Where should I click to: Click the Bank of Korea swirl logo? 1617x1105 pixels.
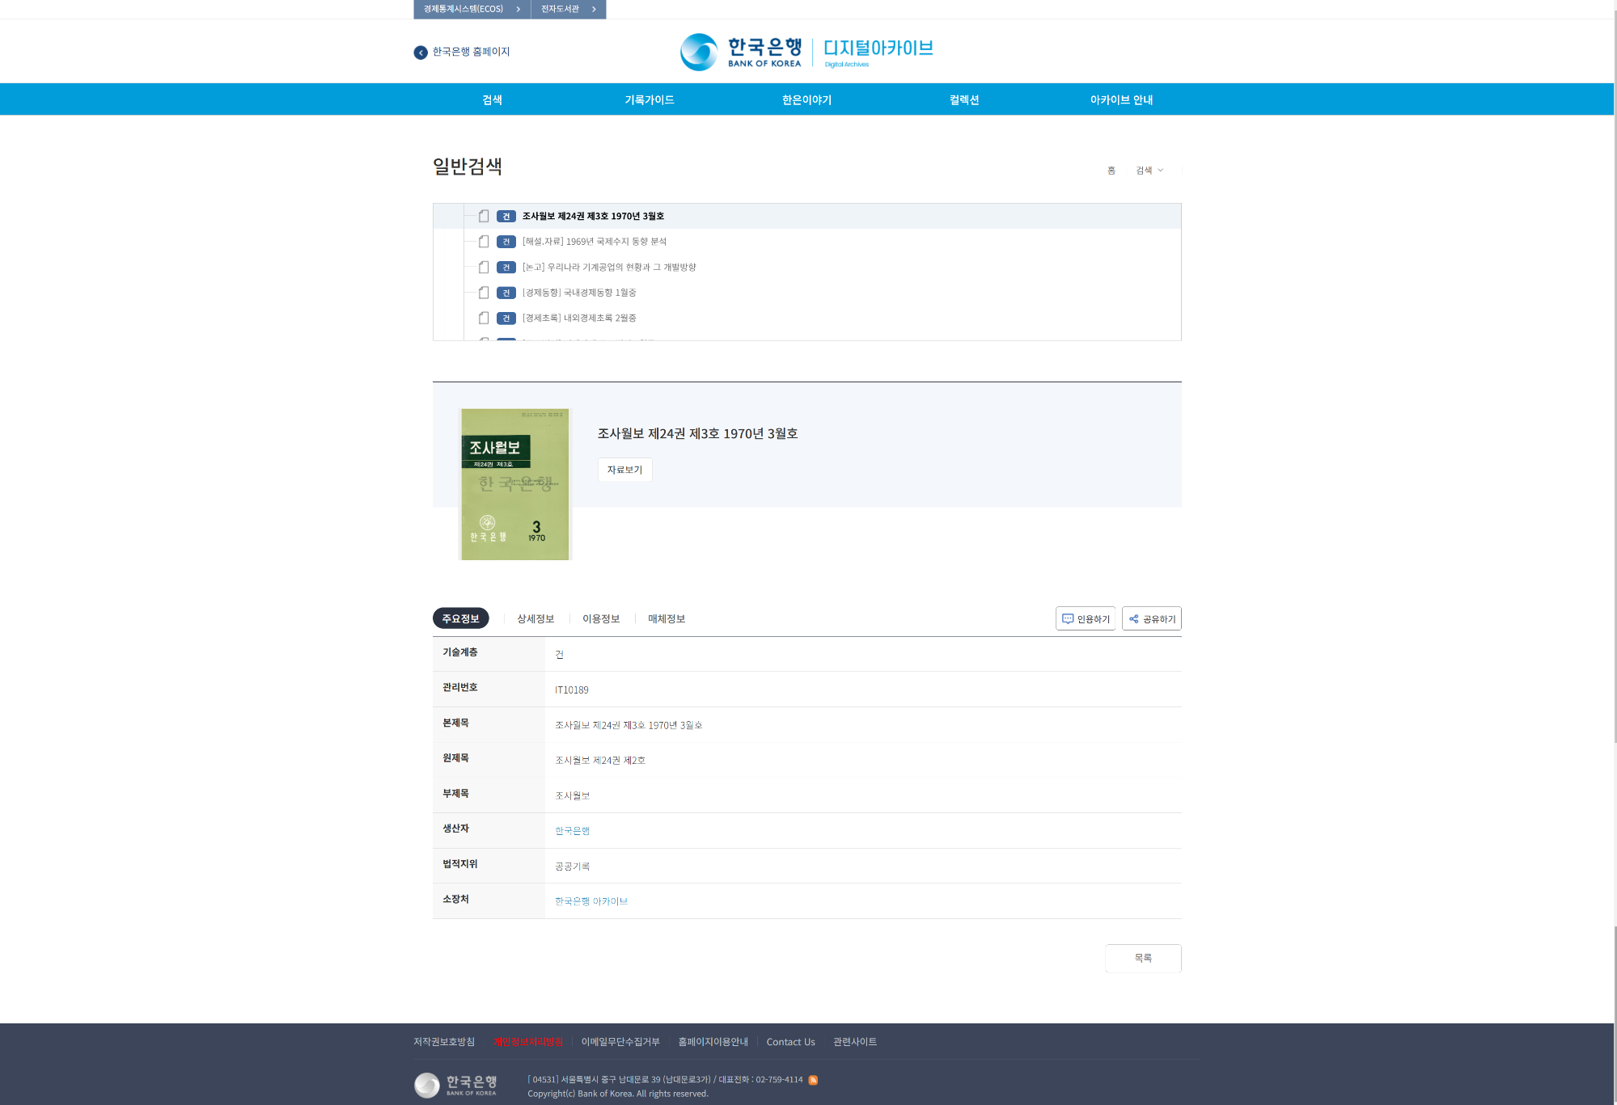[699, 52]
